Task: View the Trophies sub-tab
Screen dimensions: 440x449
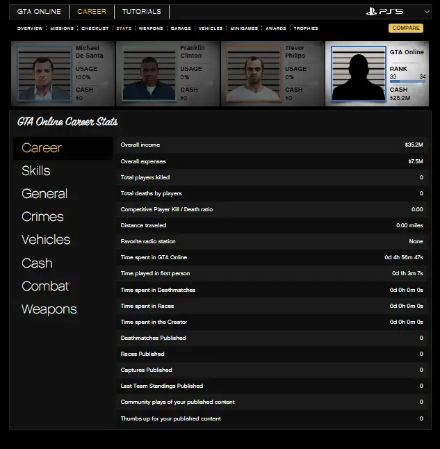Action: click(x=306, y=28)
